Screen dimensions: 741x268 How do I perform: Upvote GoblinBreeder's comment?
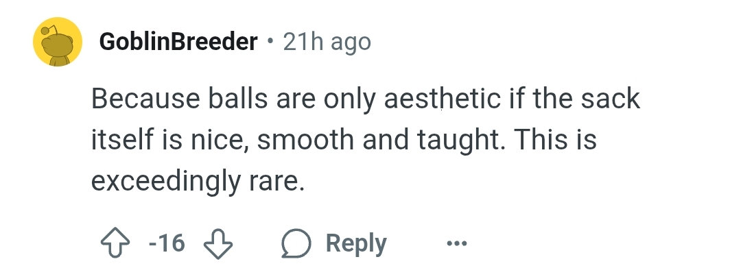click(115, 243)
